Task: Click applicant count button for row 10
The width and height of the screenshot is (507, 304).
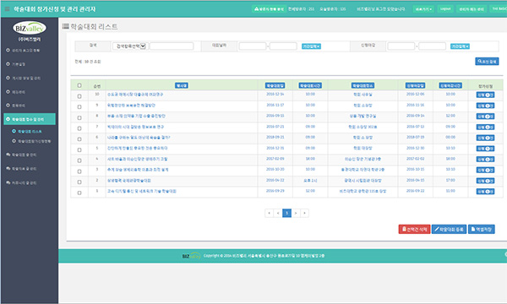Action: click(x=485, y=95)
